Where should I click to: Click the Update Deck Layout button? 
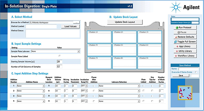[125, 22]
